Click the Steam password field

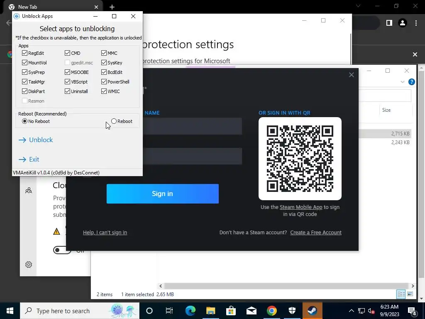[x=193, y=156]
